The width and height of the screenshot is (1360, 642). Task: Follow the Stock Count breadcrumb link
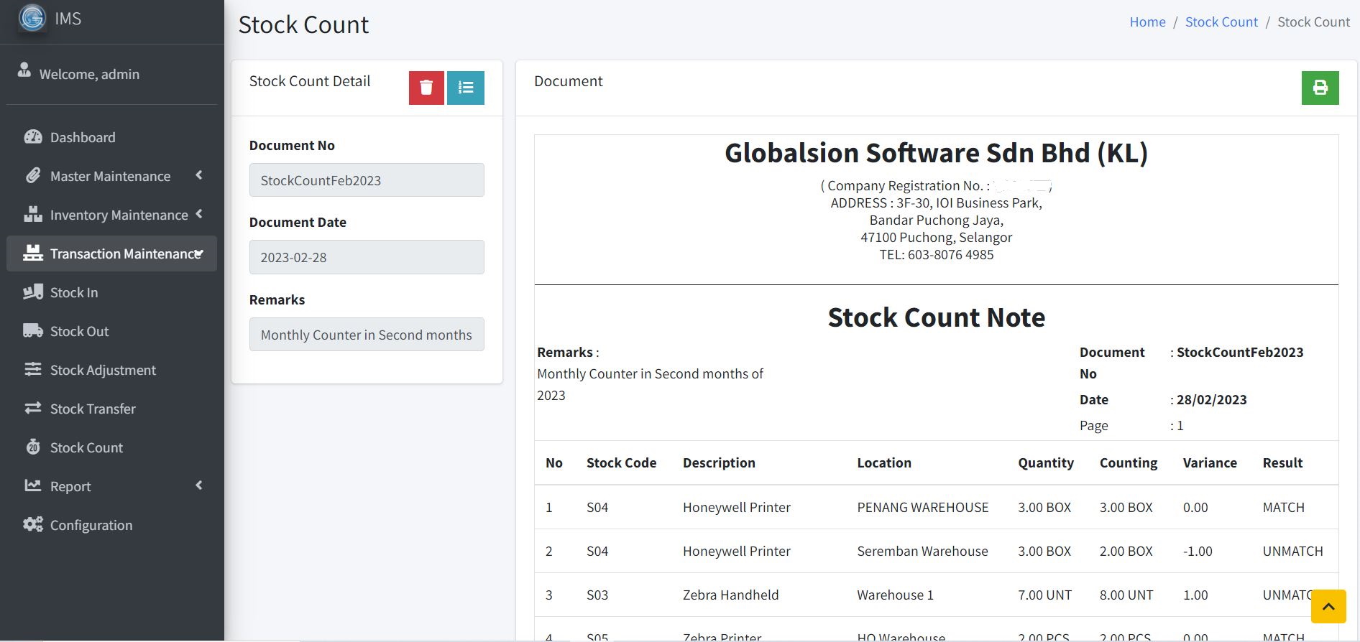1221,22
